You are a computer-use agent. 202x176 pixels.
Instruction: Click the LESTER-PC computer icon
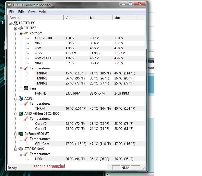(x=16, y=23)
